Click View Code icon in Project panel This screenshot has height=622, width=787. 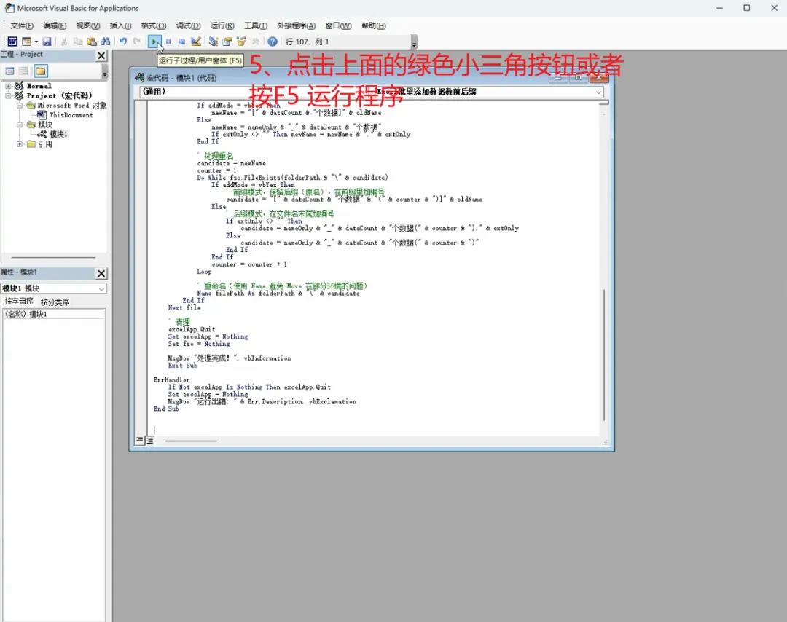pyautogui.click(x=9, y=71)
